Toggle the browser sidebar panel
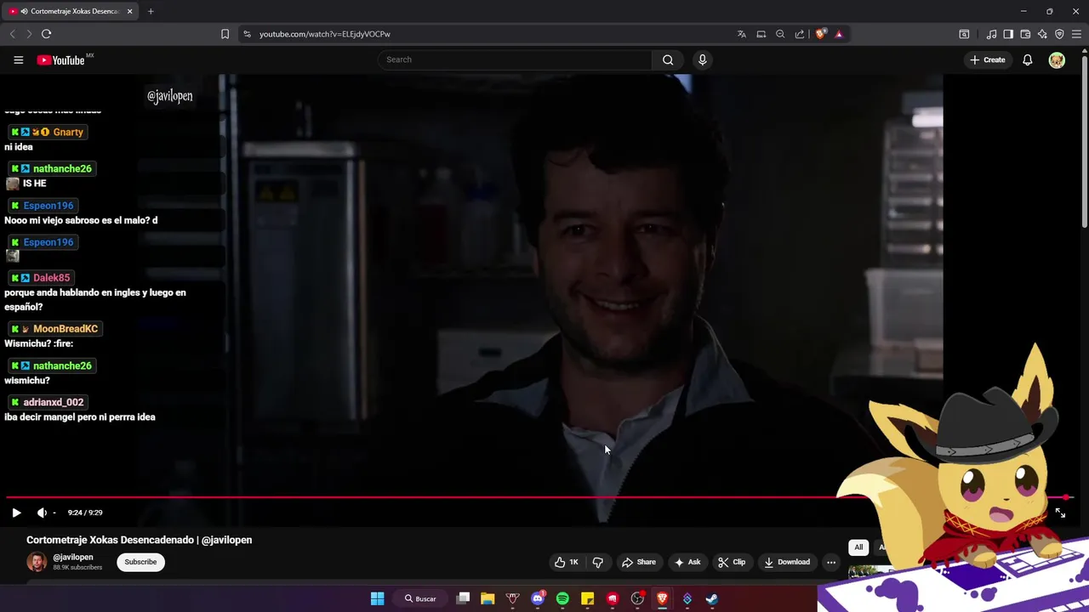Screen dimensions: 1089x612 pos(1008,34)
